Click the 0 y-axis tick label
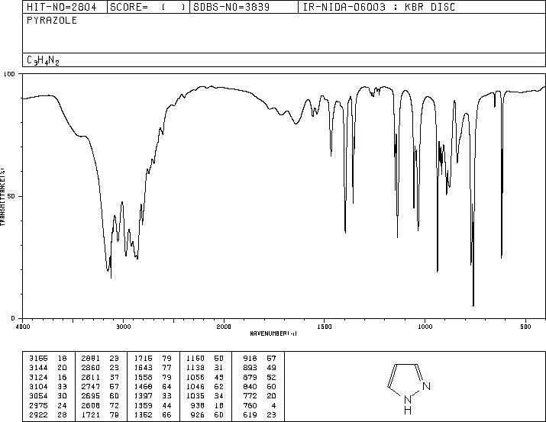The height and width of the screenshot is (422, 546). [13, 318]
